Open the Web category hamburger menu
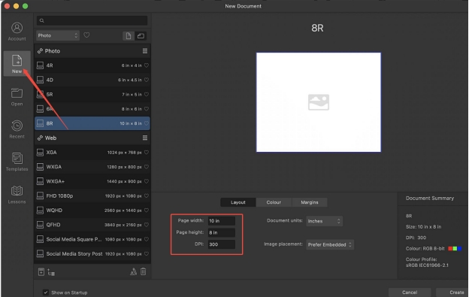 point(145,138)
